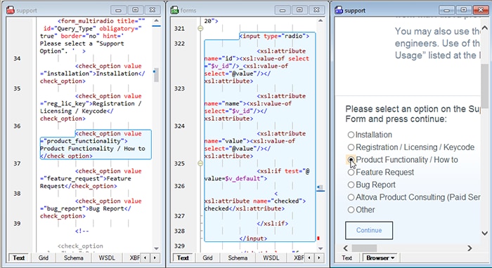Image resolution: width=492 pixels, height=268 pixels.
Task: Click browser horizontal scroll-left arrow
Action: click(x=346, y=248)
